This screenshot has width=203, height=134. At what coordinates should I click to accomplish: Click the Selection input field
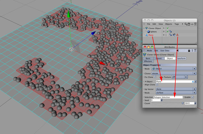click(168, 97)
